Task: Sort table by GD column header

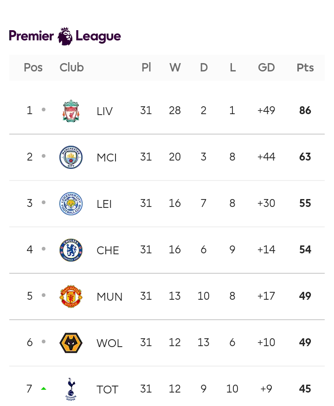Action: (266, 67)
